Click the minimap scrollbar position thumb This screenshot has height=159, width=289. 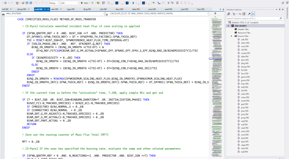215,58
